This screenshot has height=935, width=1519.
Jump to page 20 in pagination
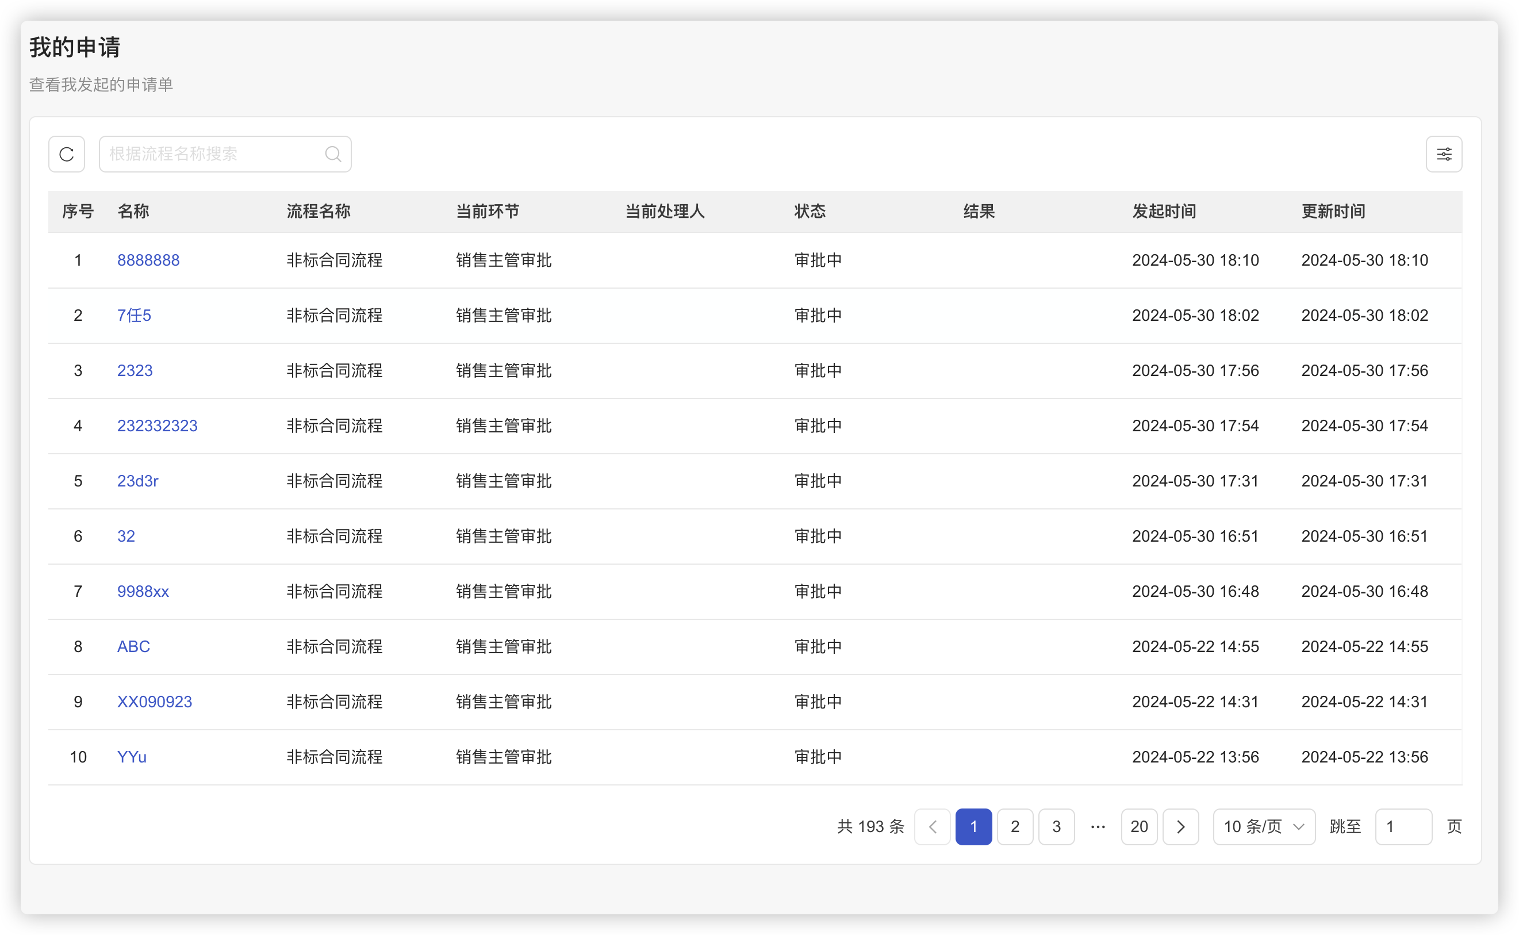[x=1139, y=827]
